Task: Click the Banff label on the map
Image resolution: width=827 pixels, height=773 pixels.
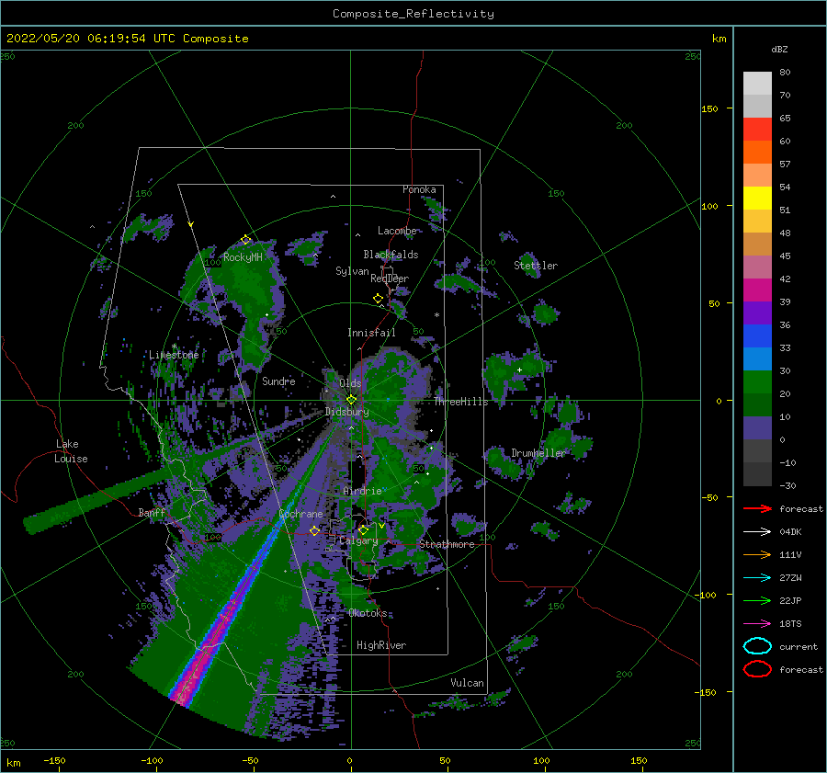Action: [152, 512]
